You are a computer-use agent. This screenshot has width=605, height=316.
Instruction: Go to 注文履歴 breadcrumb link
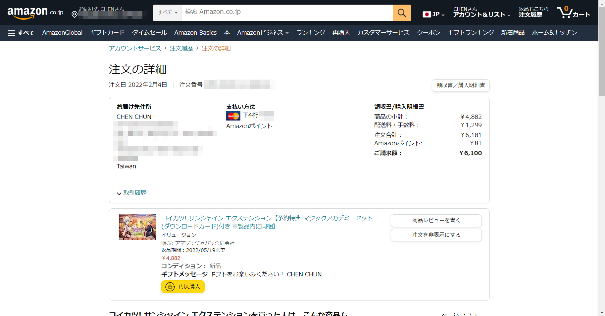point(181,49)
